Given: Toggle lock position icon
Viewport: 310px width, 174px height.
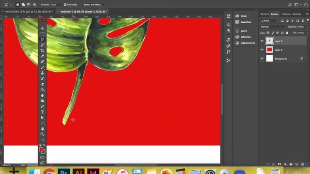Looking at the screenshot, I should pos(278,33).
